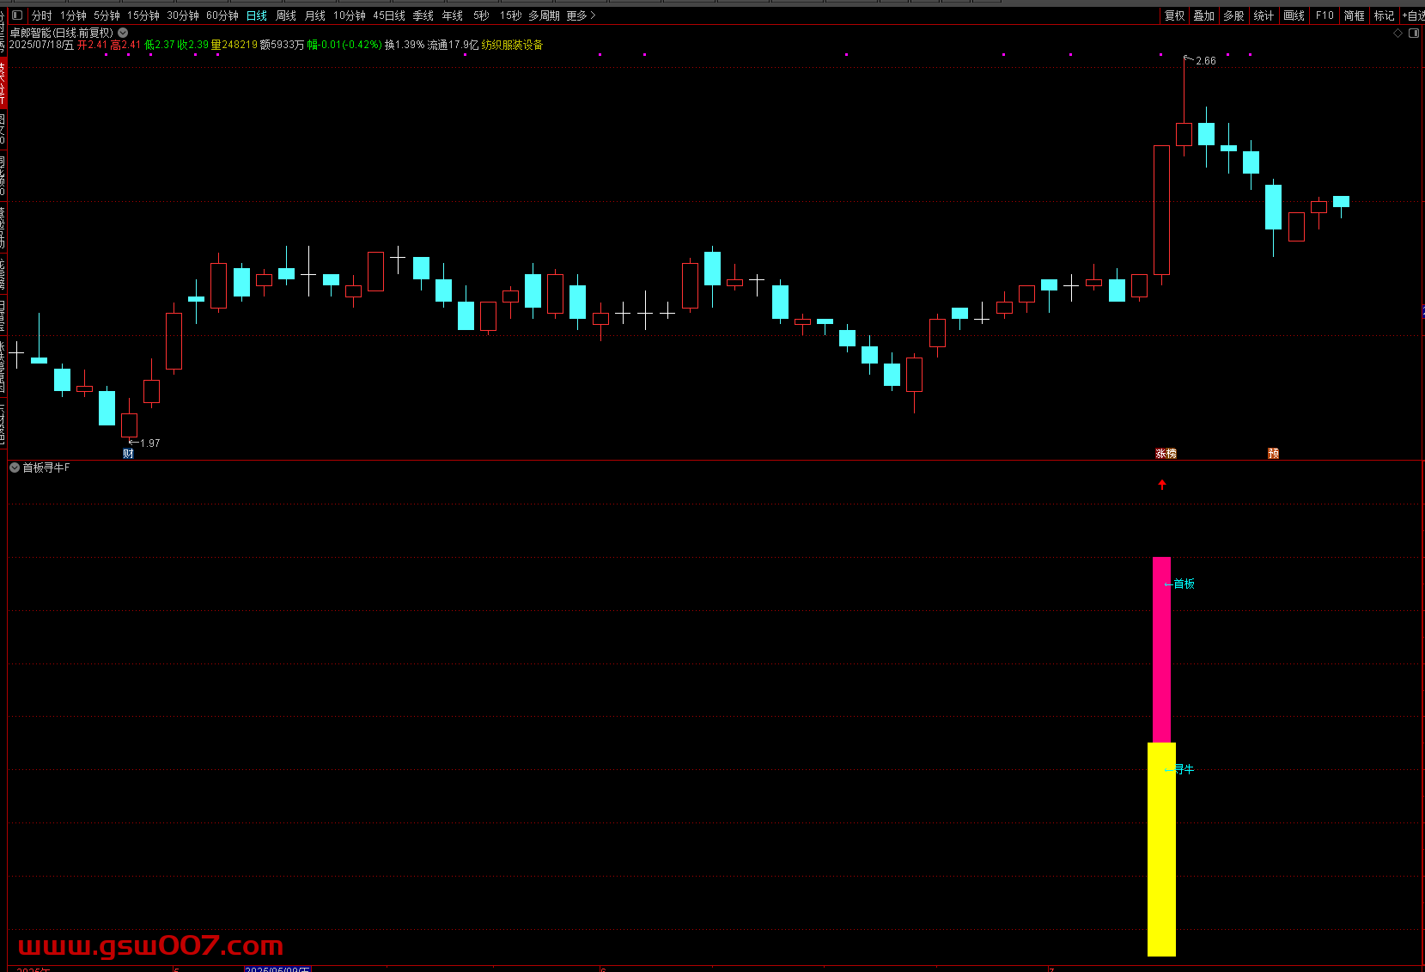Switch to 年线 yearly chart
The image size is (1425, 972).
click(453, 15)
